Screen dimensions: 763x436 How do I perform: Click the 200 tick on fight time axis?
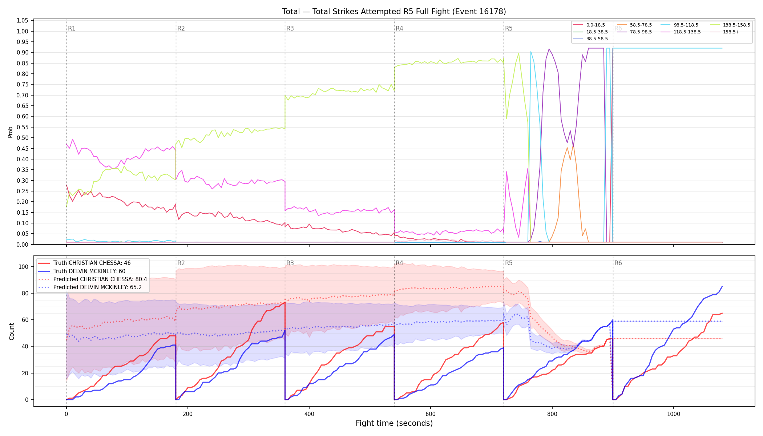tap(188, 414)
